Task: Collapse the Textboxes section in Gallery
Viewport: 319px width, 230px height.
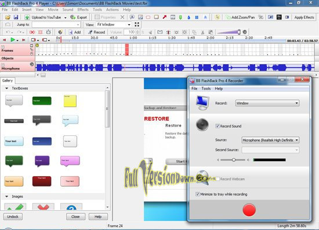Action: [7, 88]
